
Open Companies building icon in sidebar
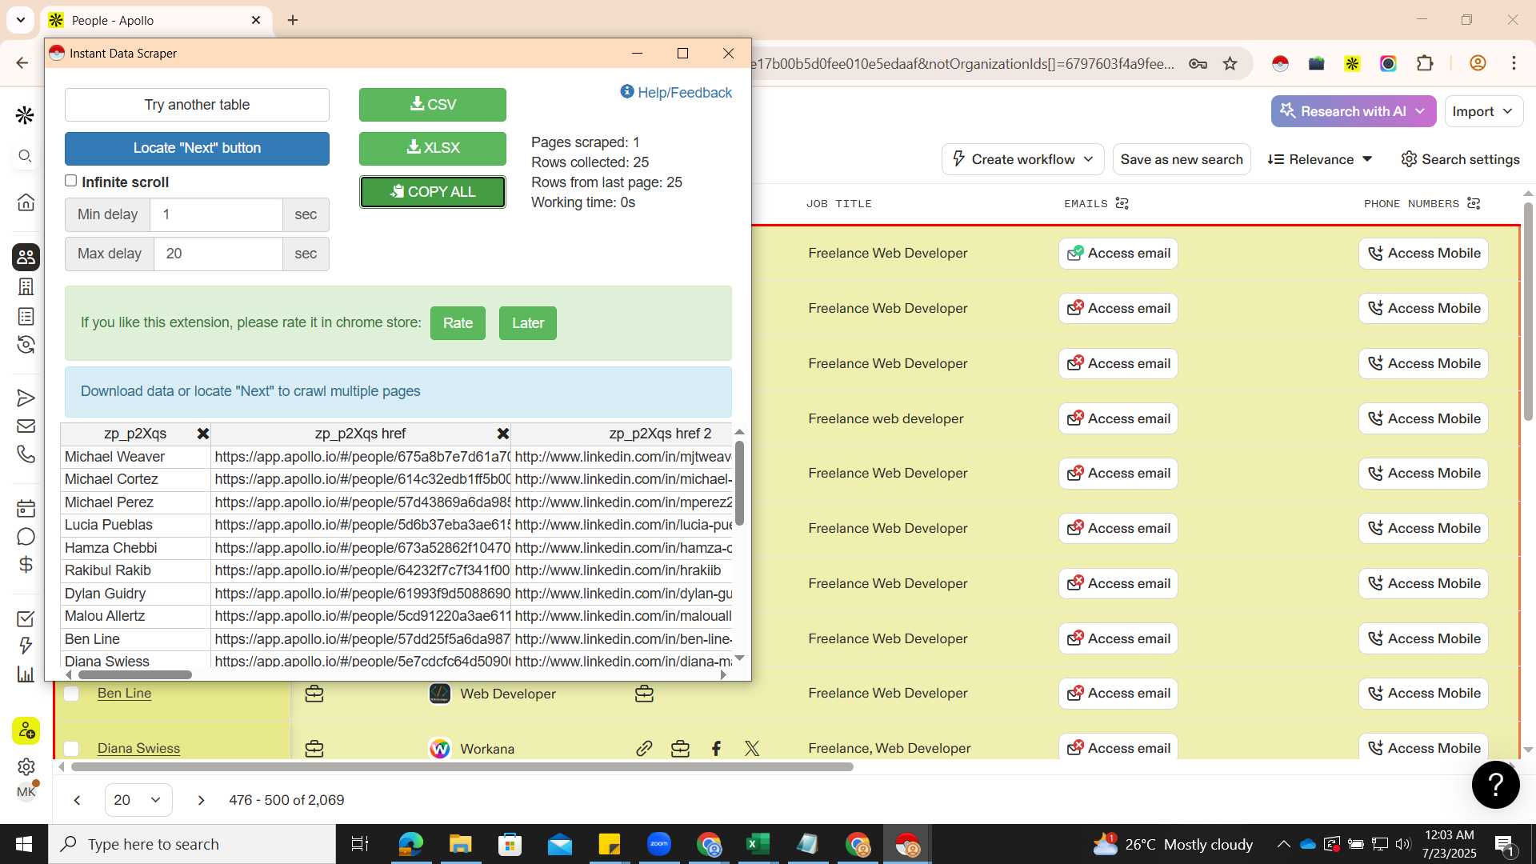coord(26,286)
